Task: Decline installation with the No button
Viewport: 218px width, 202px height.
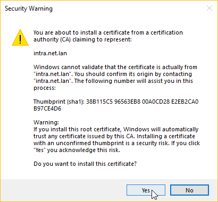Action: pos(189,190)
